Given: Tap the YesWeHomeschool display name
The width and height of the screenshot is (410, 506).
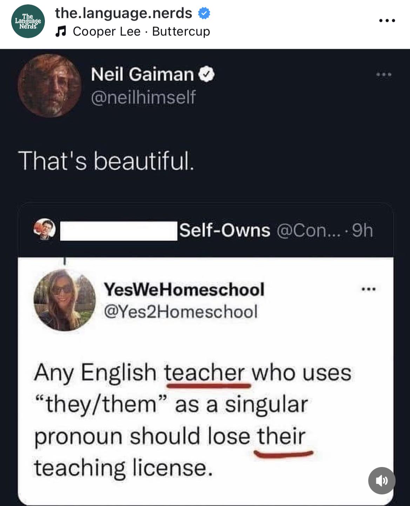Looking at the screenshot, I should tap(184, 289).
